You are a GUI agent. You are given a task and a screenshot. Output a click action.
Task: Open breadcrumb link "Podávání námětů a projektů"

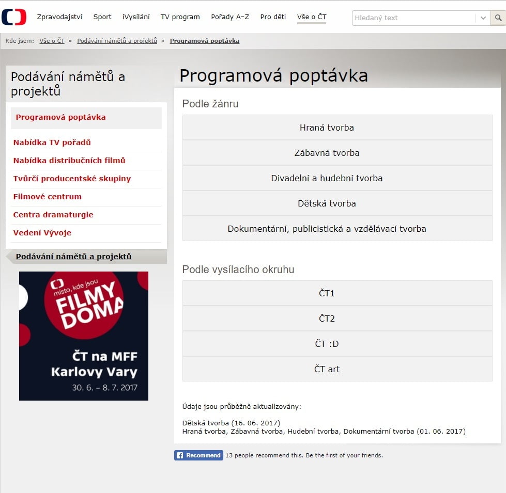pyautogui.click(x=117, y=40)
